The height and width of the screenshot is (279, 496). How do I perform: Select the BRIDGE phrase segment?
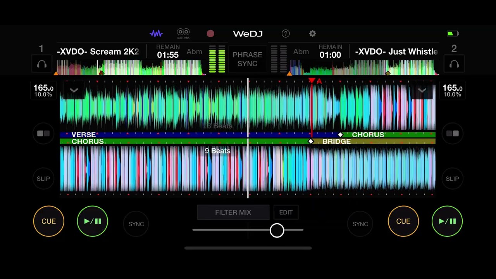[x=373, y=141]
